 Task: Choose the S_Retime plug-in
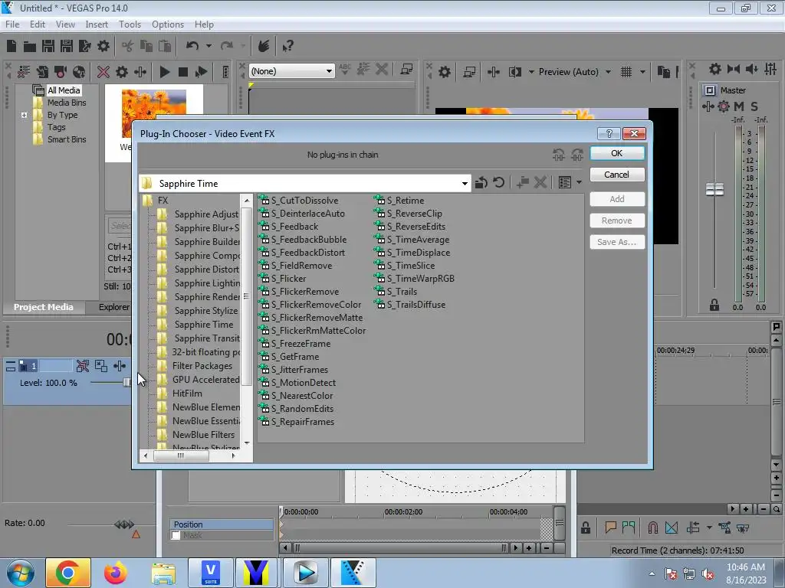click(399, 201)
